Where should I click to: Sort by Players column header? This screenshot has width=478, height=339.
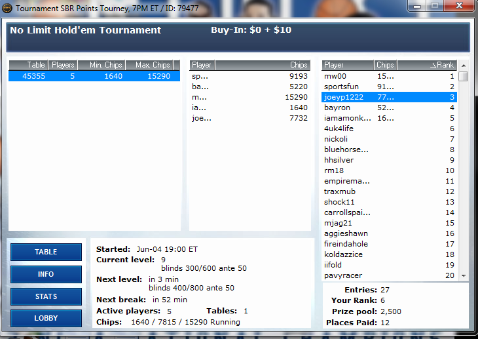63,65
